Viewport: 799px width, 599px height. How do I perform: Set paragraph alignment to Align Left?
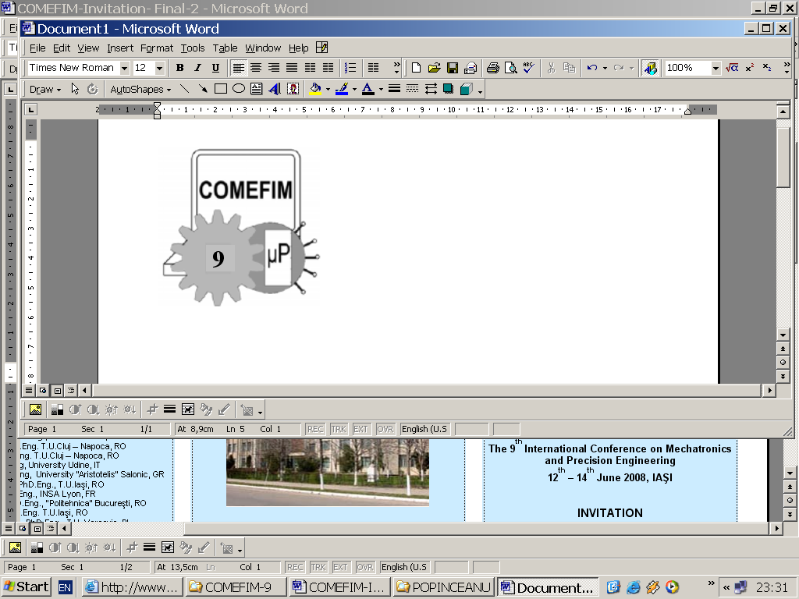tap(238, 68)
